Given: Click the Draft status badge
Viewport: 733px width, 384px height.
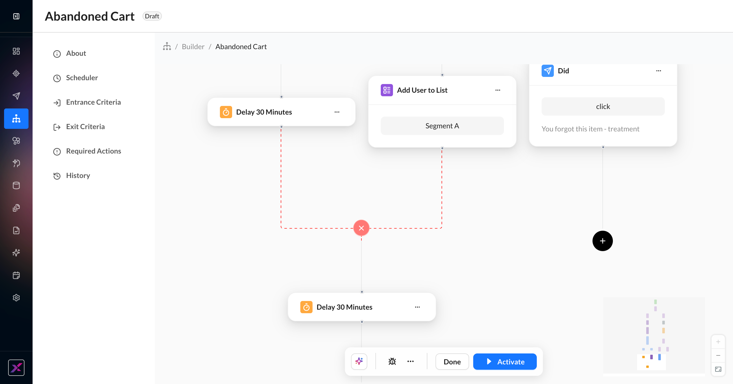Looking at the screenshot, I should pyautogui.click(x=152, y=16).
